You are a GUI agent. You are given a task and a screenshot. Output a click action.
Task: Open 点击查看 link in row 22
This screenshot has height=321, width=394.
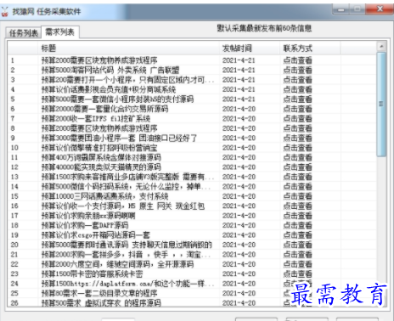[x=297, y=264]
